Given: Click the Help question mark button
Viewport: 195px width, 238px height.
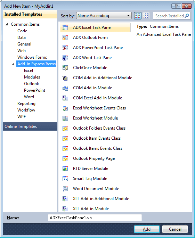Looking at the screenshot, I should click(x=176, y=6).
